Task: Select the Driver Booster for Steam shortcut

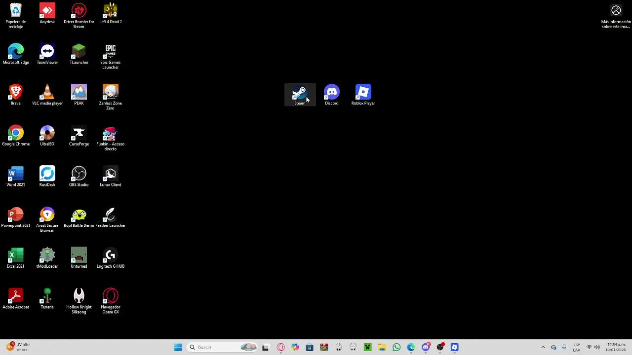Action: tap(79, 16)
